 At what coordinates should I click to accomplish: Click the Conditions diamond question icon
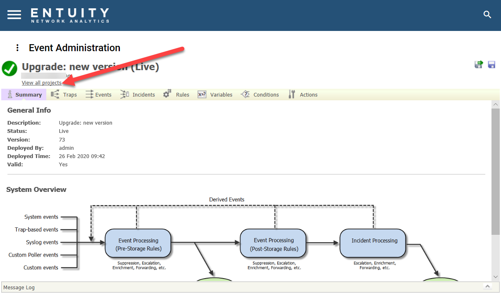point(245,95)
